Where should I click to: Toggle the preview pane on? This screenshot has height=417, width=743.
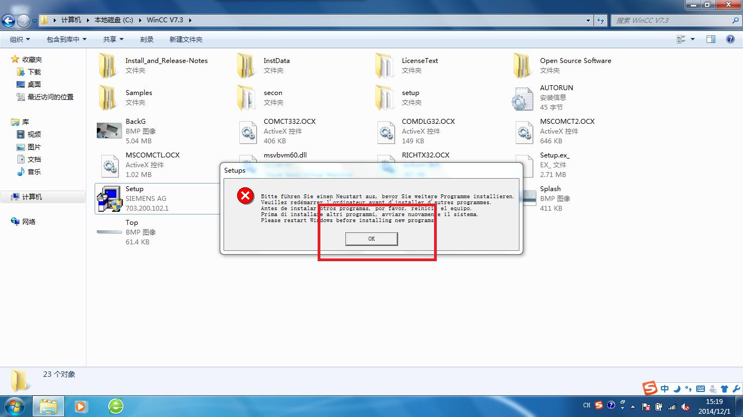[713, 39]
